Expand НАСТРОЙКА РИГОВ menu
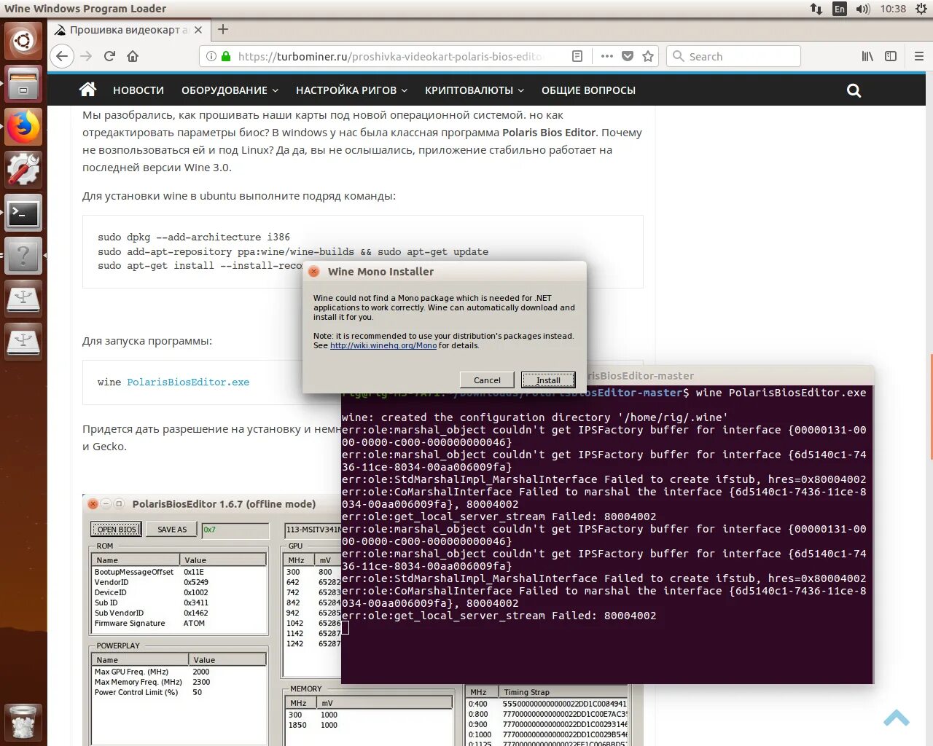 point(351,90)
